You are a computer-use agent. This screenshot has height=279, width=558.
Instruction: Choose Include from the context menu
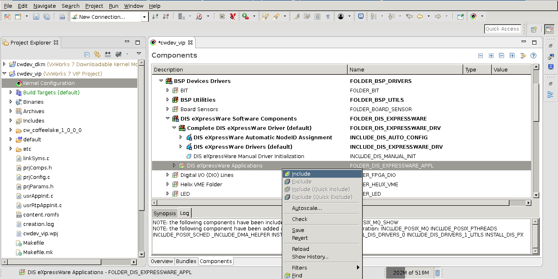[322, 174]
